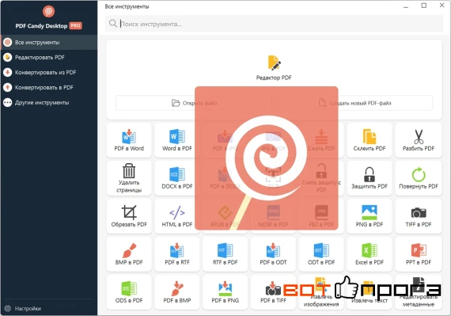Open the Excel в PDF converter

click(370, 254)
